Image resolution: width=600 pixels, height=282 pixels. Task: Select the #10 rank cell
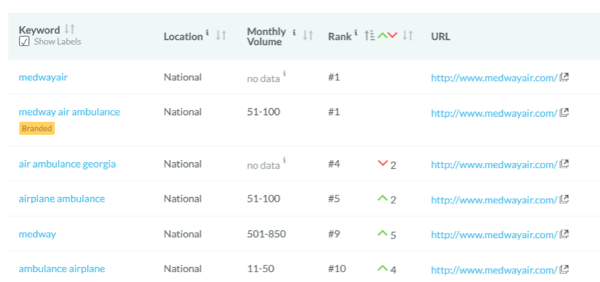tap(337, 268)
